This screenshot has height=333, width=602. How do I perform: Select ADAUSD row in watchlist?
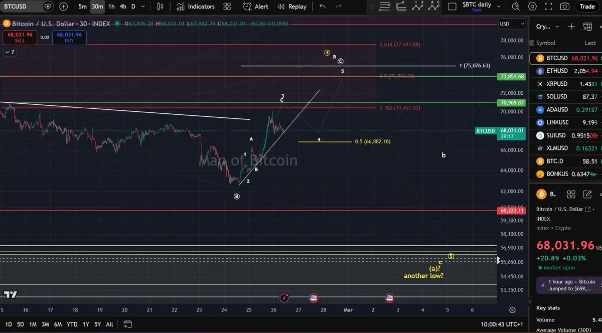(566, 110)
